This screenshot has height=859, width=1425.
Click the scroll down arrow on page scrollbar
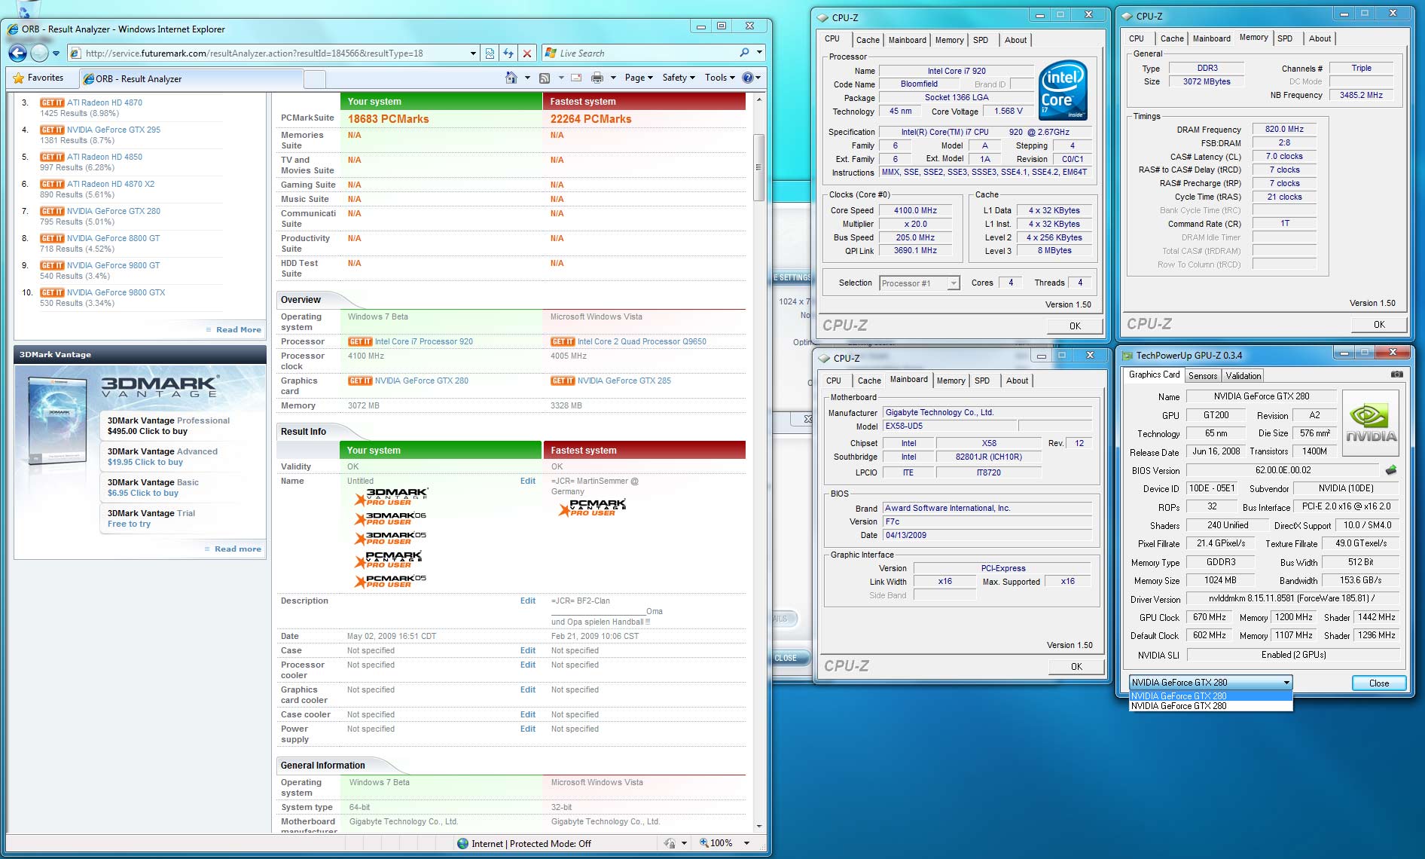(758, 826)
